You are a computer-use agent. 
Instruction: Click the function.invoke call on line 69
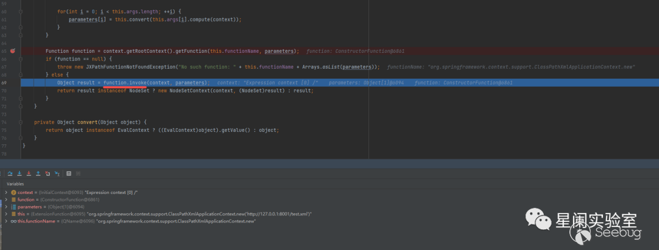pyautogui.click(x=125, y=83)
